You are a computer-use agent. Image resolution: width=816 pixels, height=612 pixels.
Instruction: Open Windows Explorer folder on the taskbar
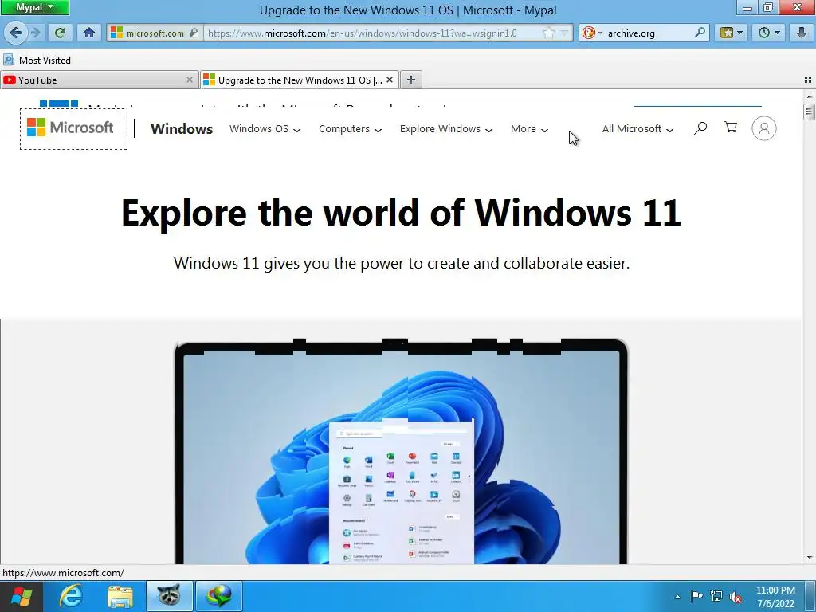(120, 596)
